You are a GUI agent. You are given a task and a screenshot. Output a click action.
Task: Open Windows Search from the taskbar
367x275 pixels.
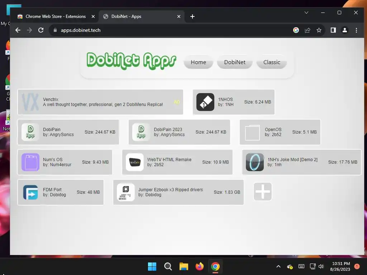(x=168, y=266)
